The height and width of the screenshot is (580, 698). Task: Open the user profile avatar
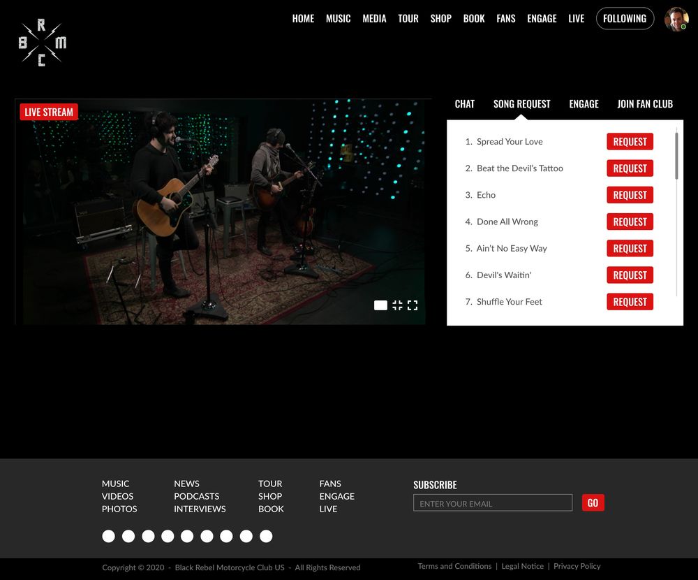click(676, 19)
